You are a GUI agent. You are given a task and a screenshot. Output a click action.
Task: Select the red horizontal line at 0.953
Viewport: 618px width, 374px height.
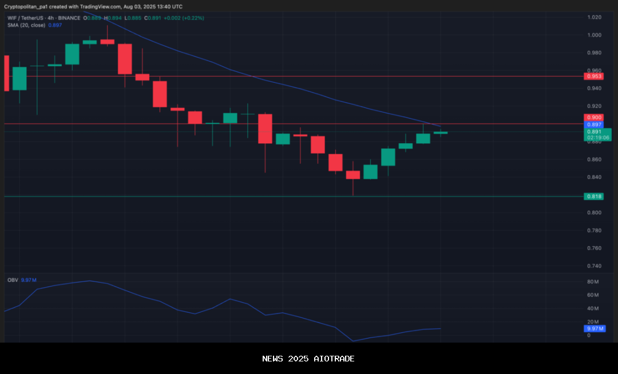pyautogui.click(x=343, y=76)
